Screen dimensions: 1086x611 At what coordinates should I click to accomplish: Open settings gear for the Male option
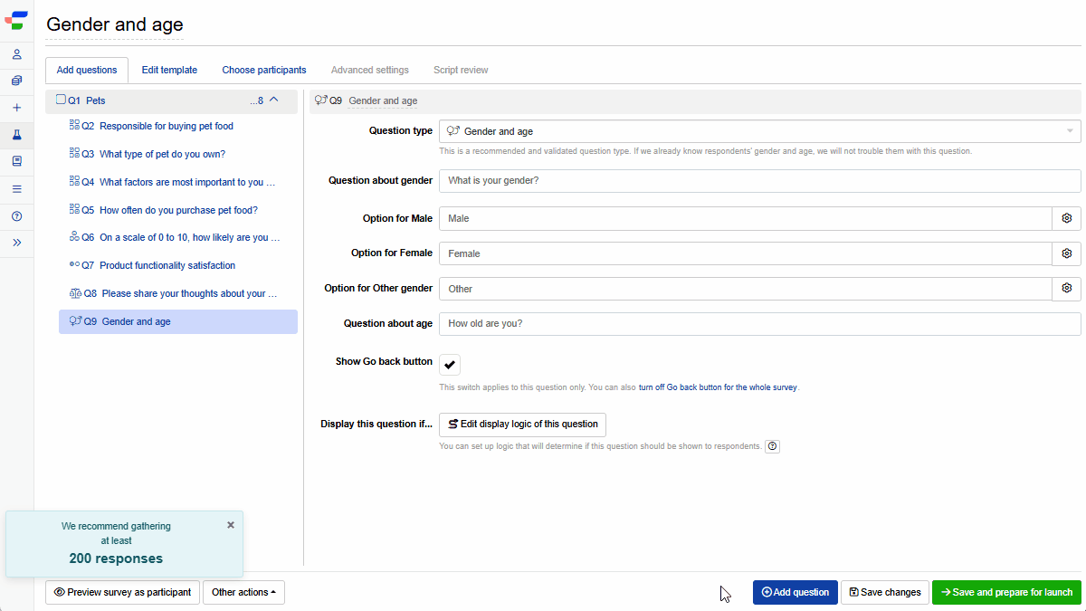coord(1066,218)
